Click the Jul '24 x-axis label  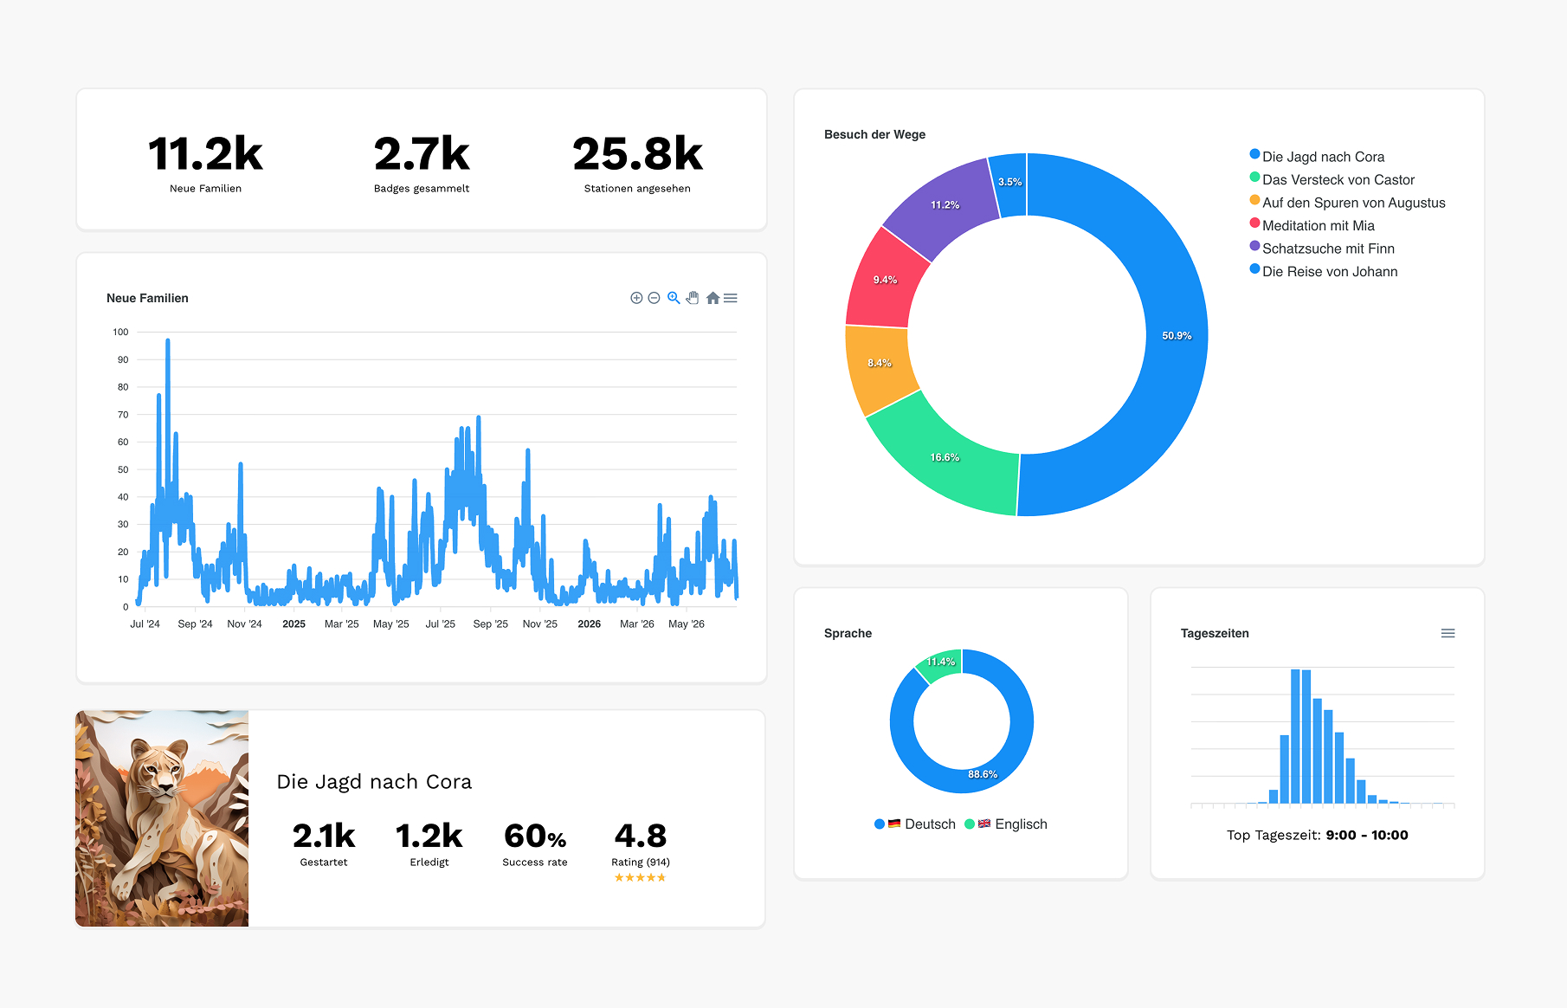pos(145,624)
